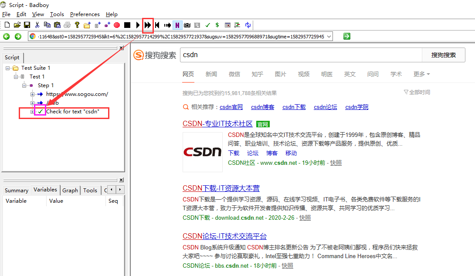
Task: Open the Help menu
Action: coord(112,14)
